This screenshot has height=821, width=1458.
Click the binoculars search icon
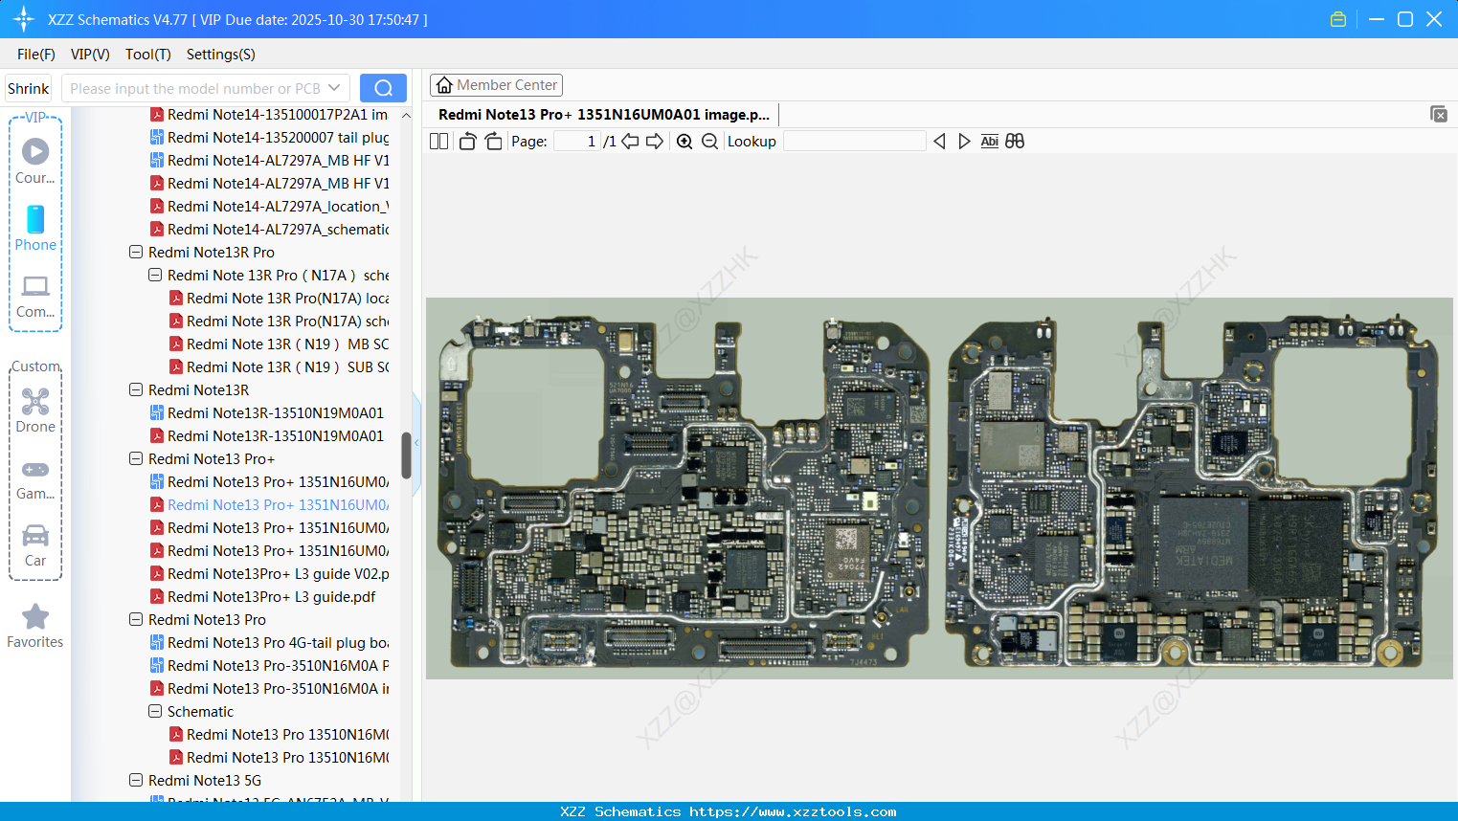click(x=1015, y=142)
